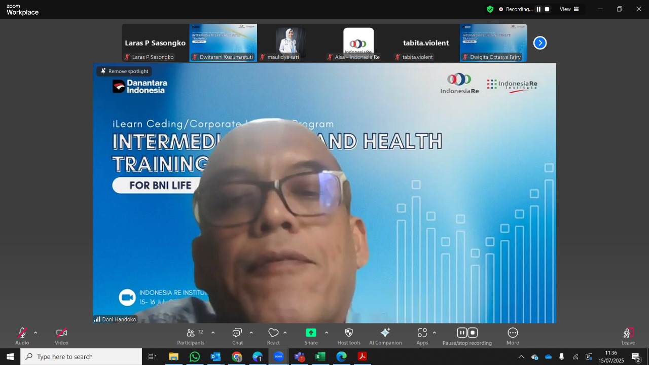Viewport: 649px width, 365px height.
Task: Open the Chat panel
Action: pos(237,336)
